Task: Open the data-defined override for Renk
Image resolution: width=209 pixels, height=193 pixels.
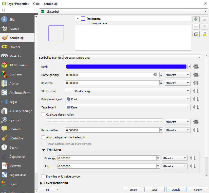Action: pos(196,67)
